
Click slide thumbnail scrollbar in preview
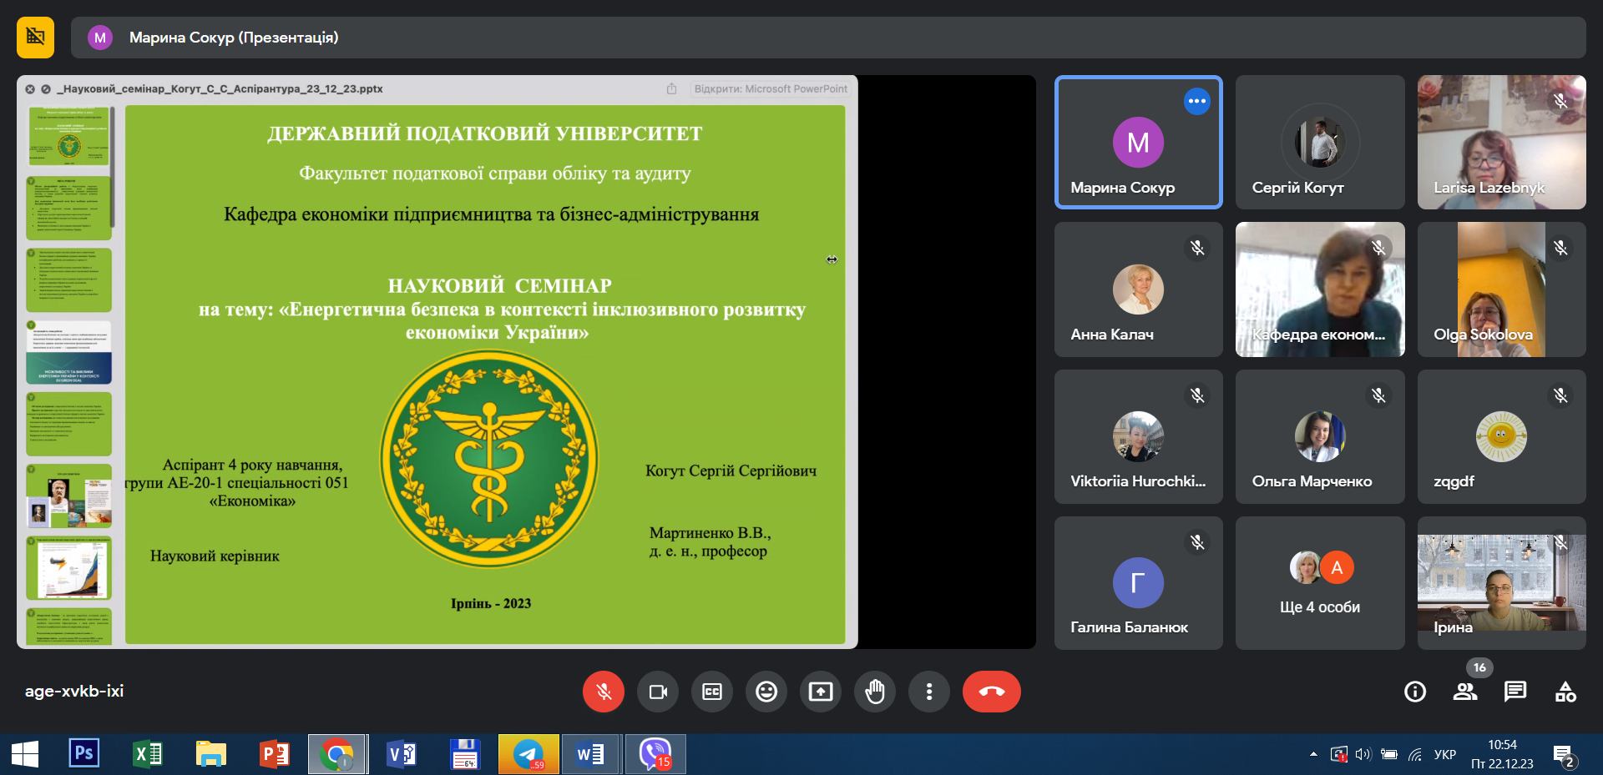click(112, 167)
